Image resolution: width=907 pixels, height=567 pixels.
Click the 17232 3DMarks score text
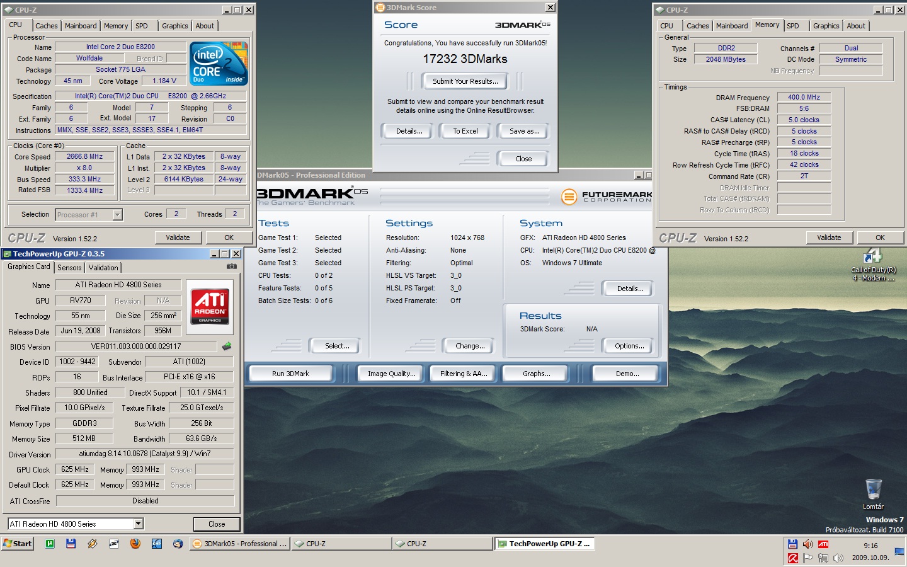point(465,59)
